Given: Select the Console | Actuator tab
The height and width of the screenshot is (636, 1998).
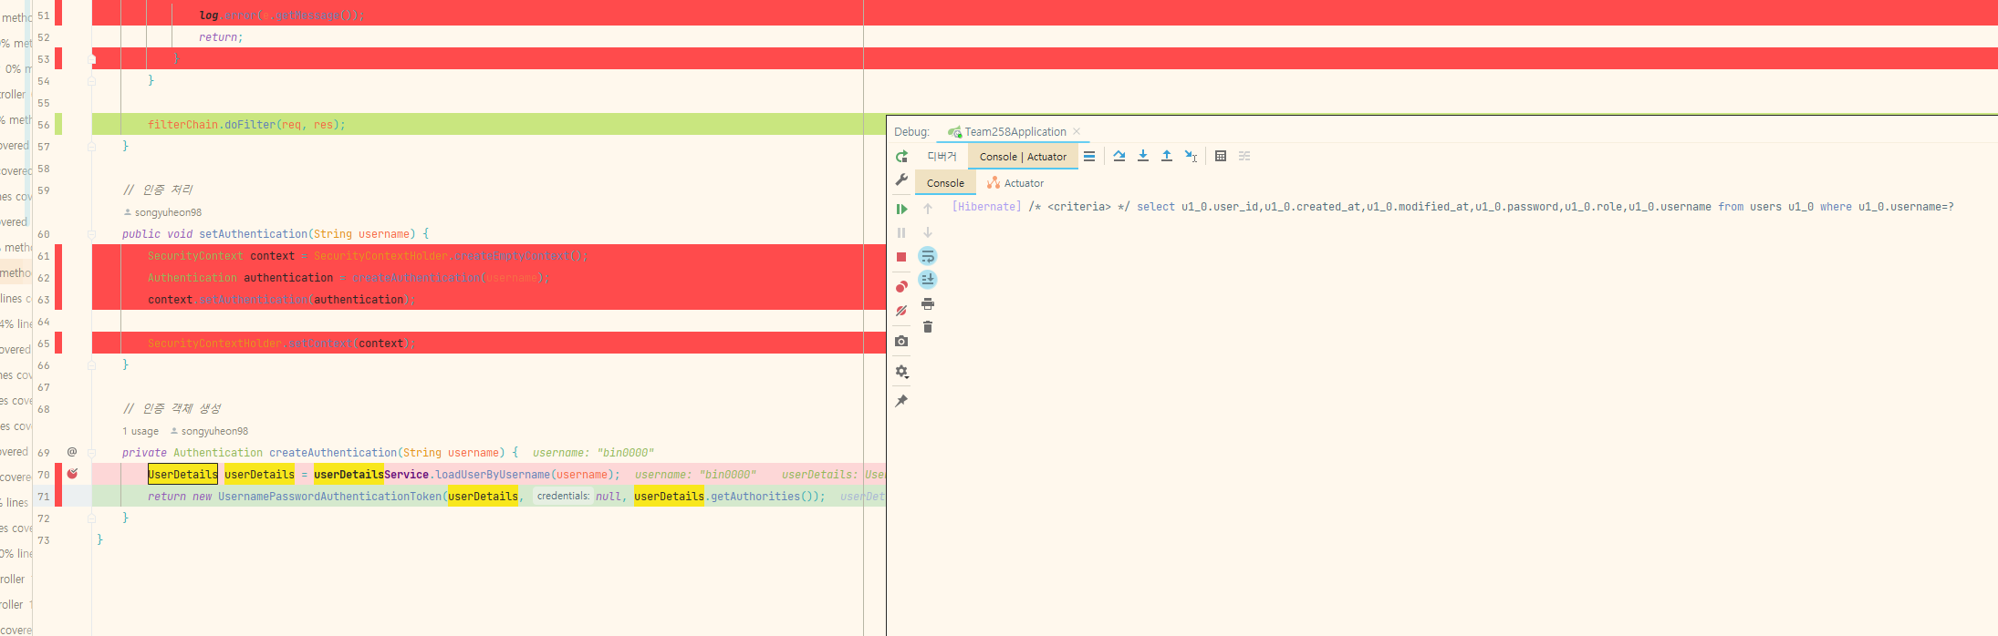Looking at the screenshot, I should (x=1023, y=157).
